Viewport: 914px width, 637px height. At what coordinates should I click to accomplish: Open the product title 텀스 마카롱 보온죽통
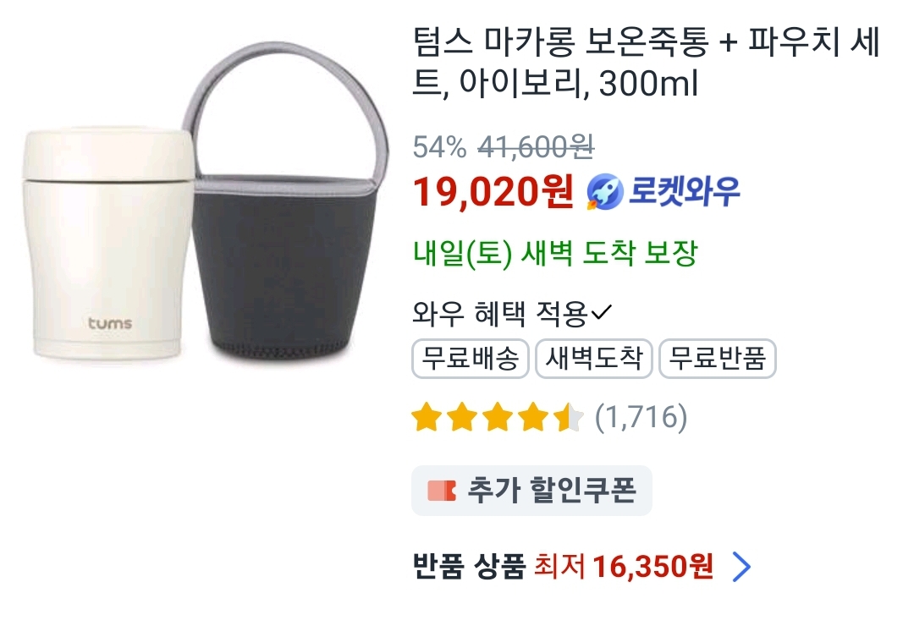click(647, 63)
